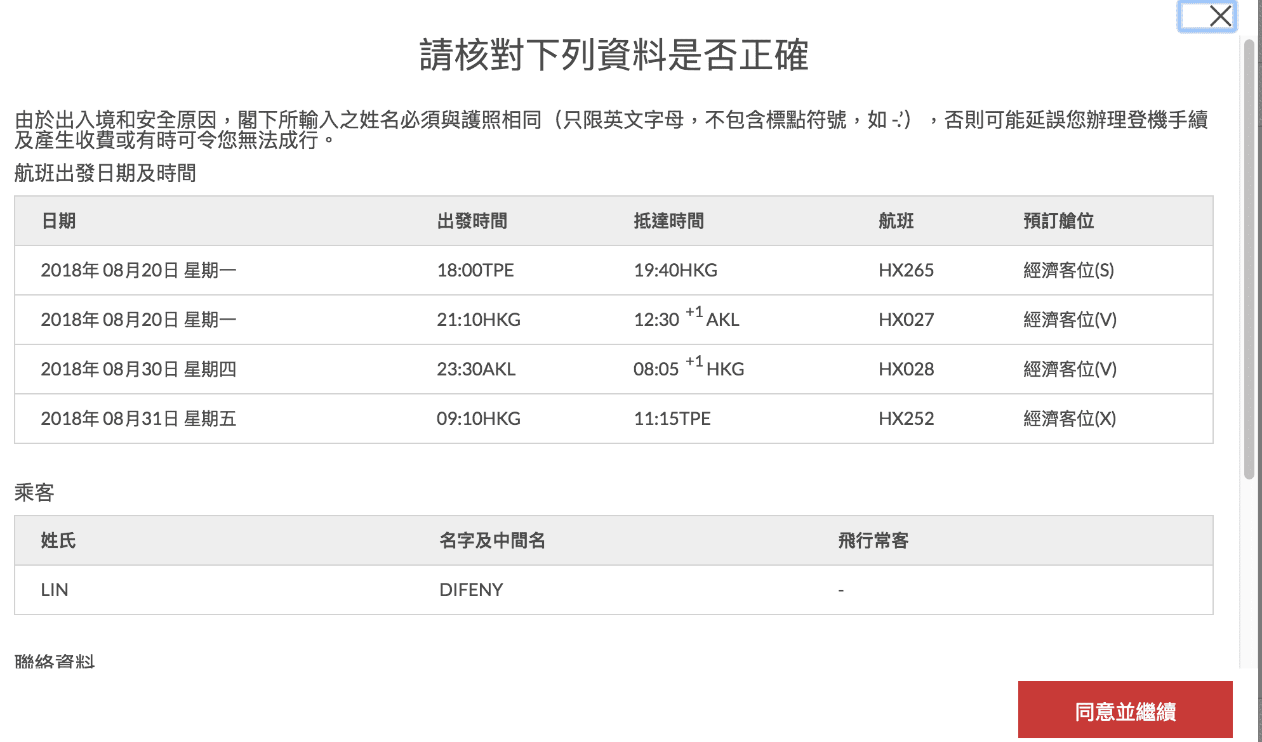Screen dimensions: 1262x742
Task: Select flight number HX028
Action: tap(906, 369)
